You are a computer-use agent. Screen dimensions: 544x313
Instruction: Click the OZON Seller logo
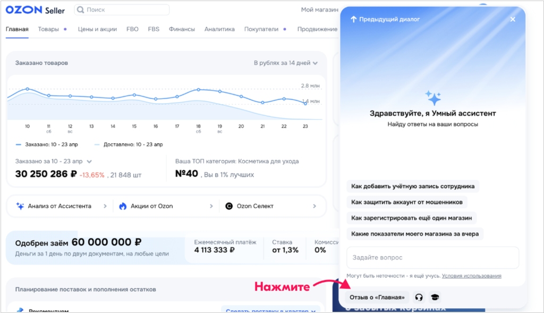click(x=35, y=10)
